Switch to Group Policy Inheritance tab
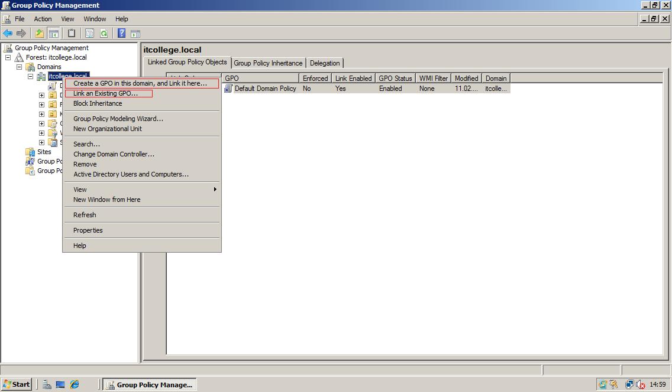This screenshot has height=392, width=672. click(x=269, y=63)
